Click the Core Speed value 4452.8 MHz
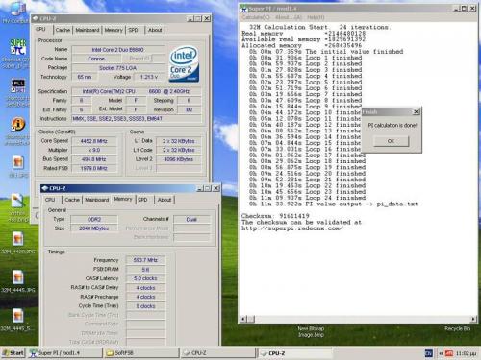Image resolution: width=481 pixels, height=360 pixels. 94,141
